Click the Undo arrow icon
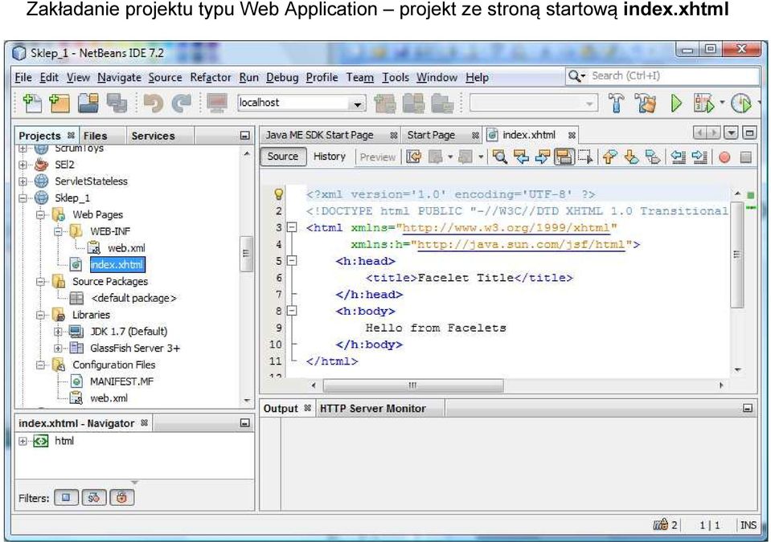The height and width of the screenshot is (542, 771). pos(154,103)
